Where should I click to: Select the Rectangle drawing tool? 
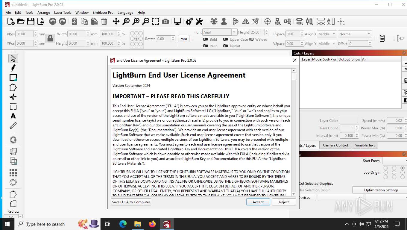(13, 78)
